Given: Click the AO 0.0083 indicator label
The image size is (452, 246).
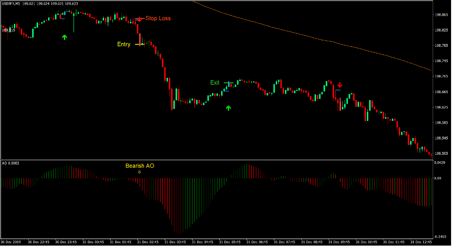Looking at the screenshot, I should 12,163.
